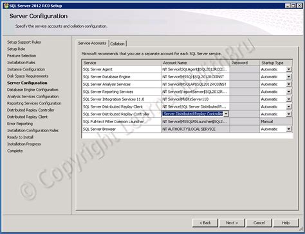
Task: Click Account Name field for SQL Server Agent
Action: click(196, 69)
